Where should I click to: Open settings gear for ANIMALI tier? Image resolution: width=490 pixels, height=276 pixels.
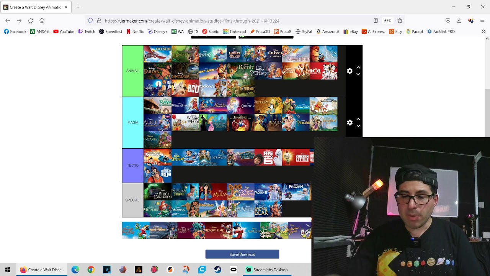click(x=350, y=71)
